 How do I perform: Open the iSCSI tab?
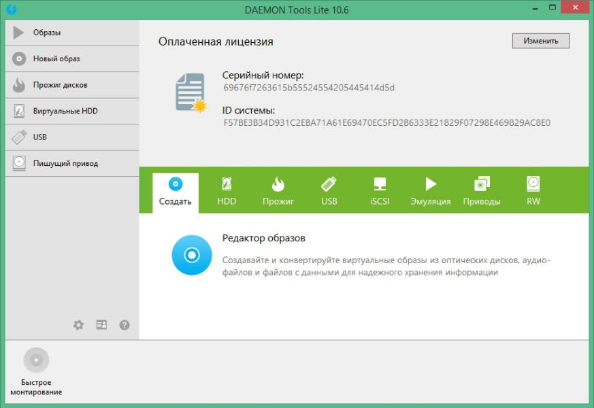[380, 192]
